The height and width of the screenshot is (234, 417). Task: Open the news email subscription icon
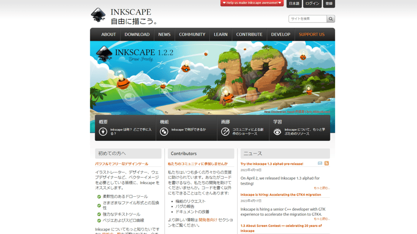(x=320, y=163)
